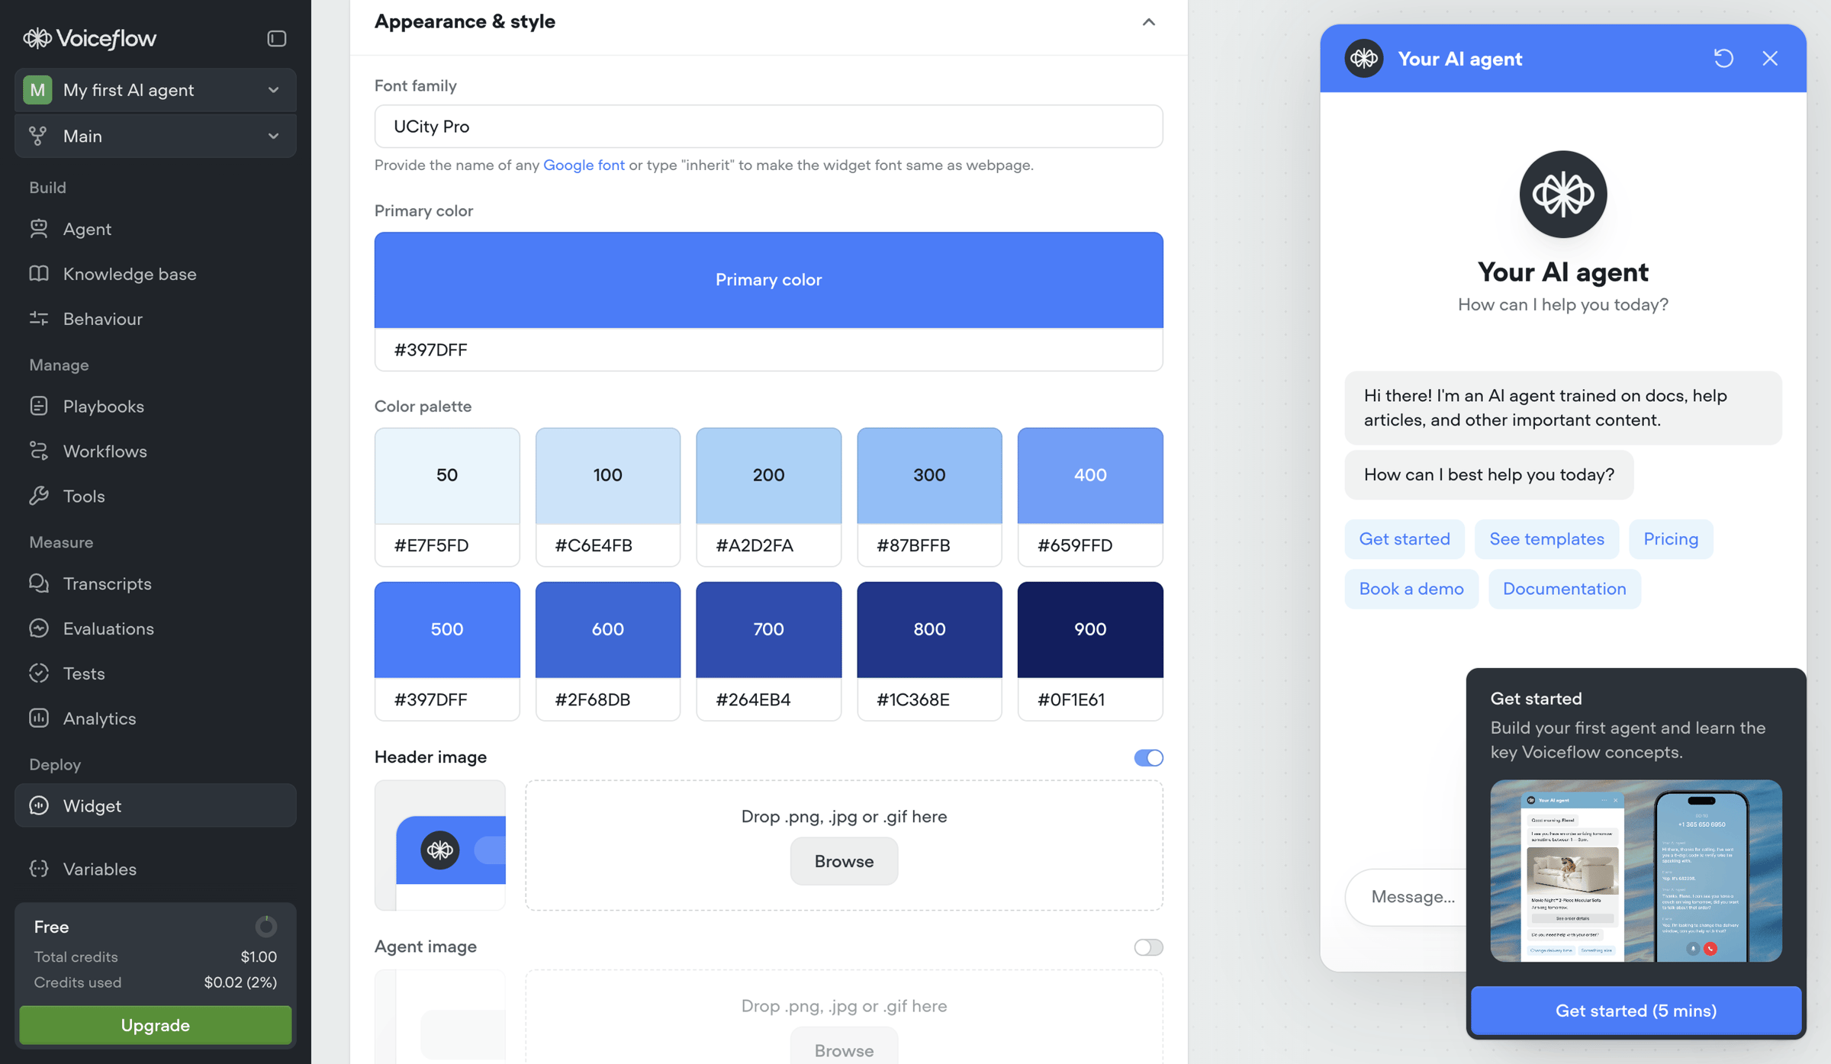Viewport: 1831px width, 1064px height.
Task: Collapse the Appearance & style section
Action: pyautogui.click(x=1148, y=22)
